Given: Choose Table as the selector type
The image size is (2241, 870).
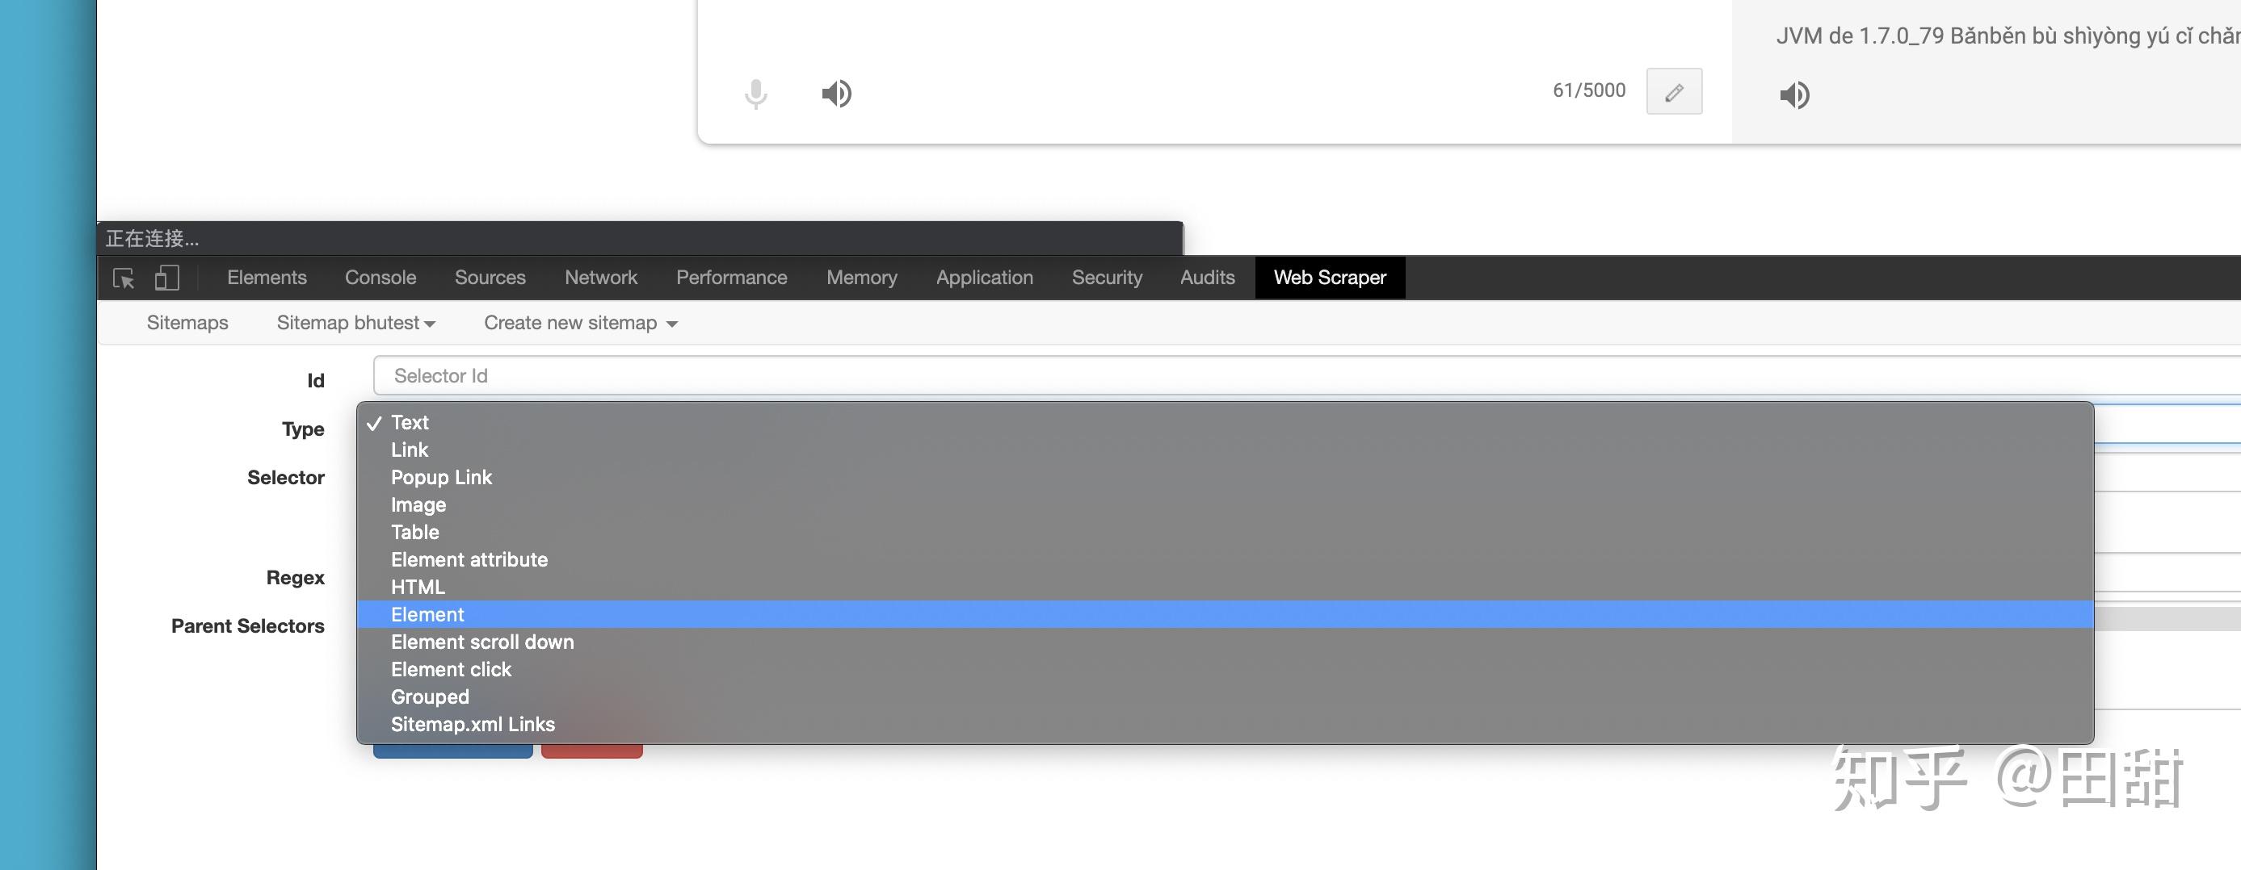Looking at the screenshot, I should pyautogui.click(x=415, y=532).
